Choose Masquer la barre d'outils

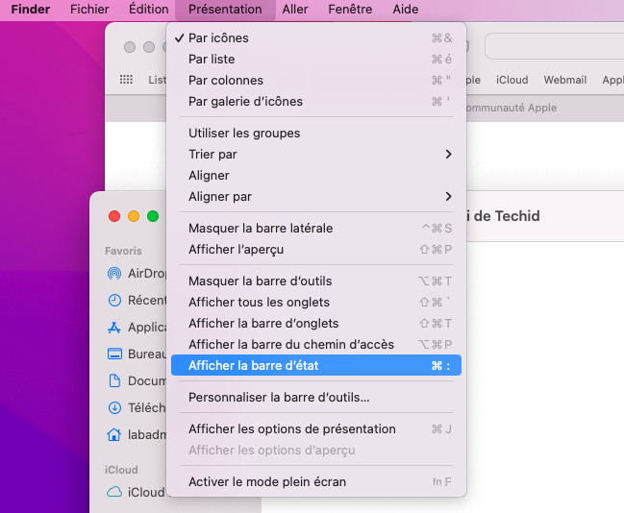tap(316, 281)
